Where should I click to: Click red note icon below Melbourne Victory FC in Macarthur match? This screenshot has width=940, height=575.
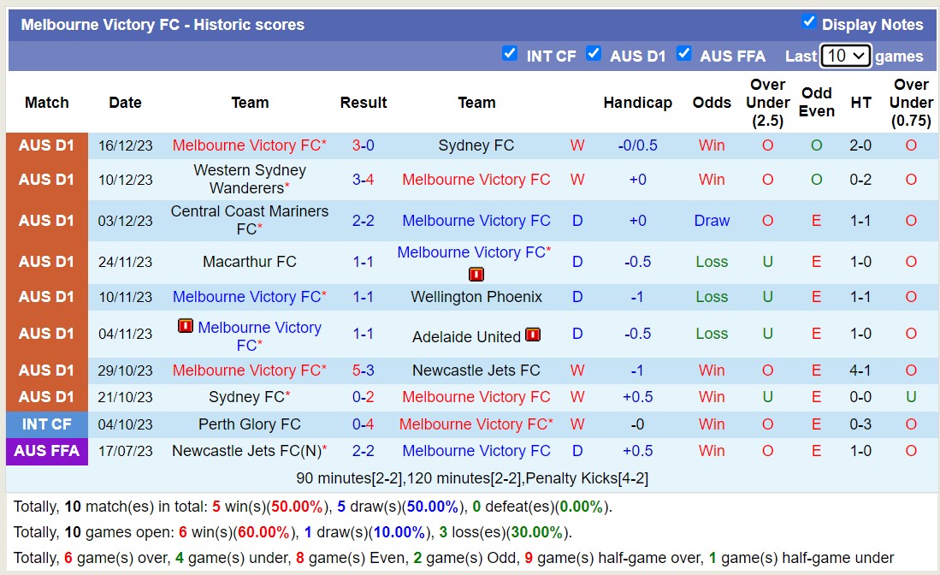(x=476, y=274)
